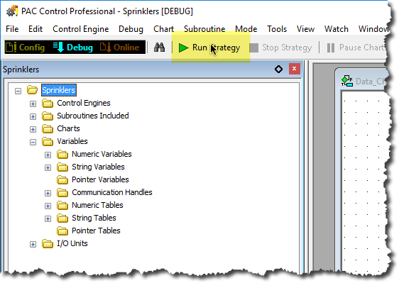Switch to Debug mode
Image resolution: width=399 pixels, height=283 pixels.
[x=73, y=48]
